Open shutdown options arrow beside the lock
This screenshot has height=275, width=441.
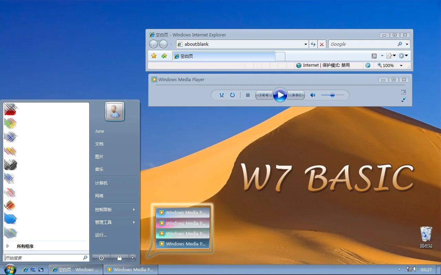coord(133,257)
